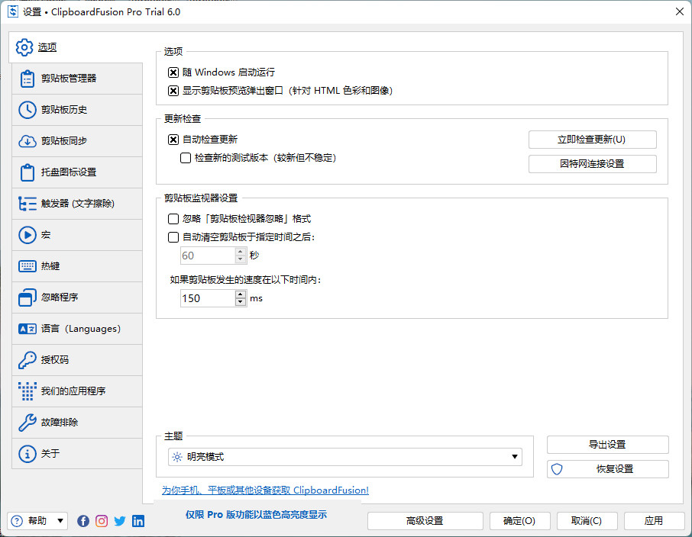Enable 自动清空剪贴板于指定时间之后 checkbox
Screen dimensions: 692x537
[173, 238]
